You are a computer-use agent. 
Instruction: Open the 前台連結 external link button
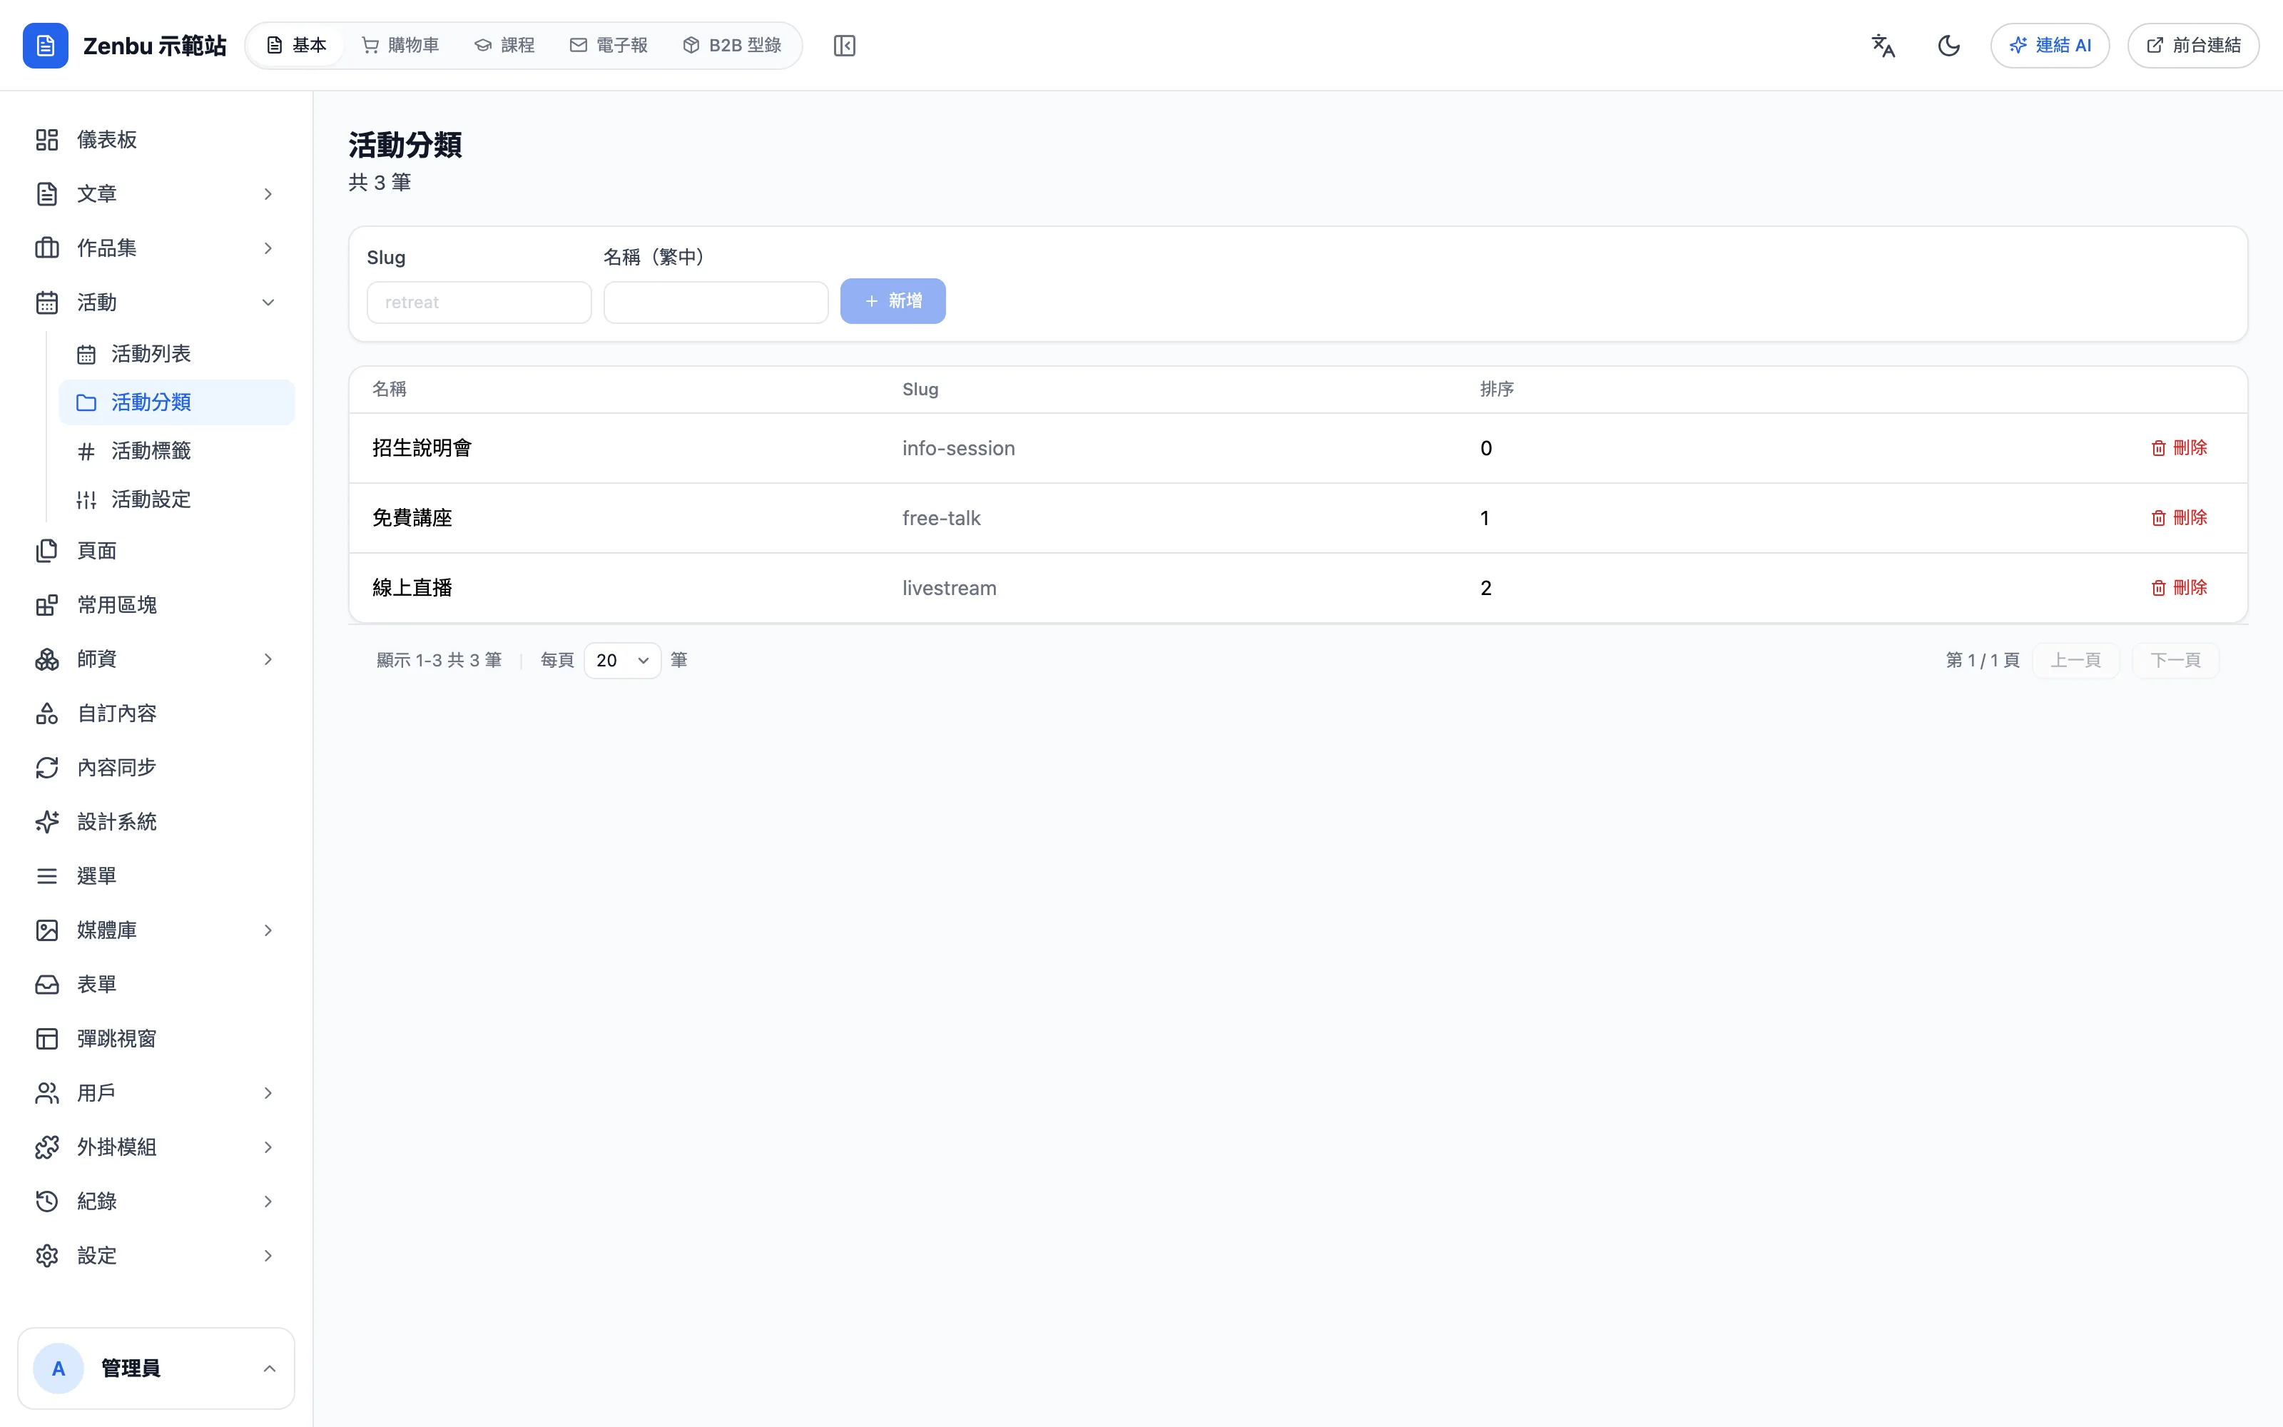click(x=2192, y=45)
